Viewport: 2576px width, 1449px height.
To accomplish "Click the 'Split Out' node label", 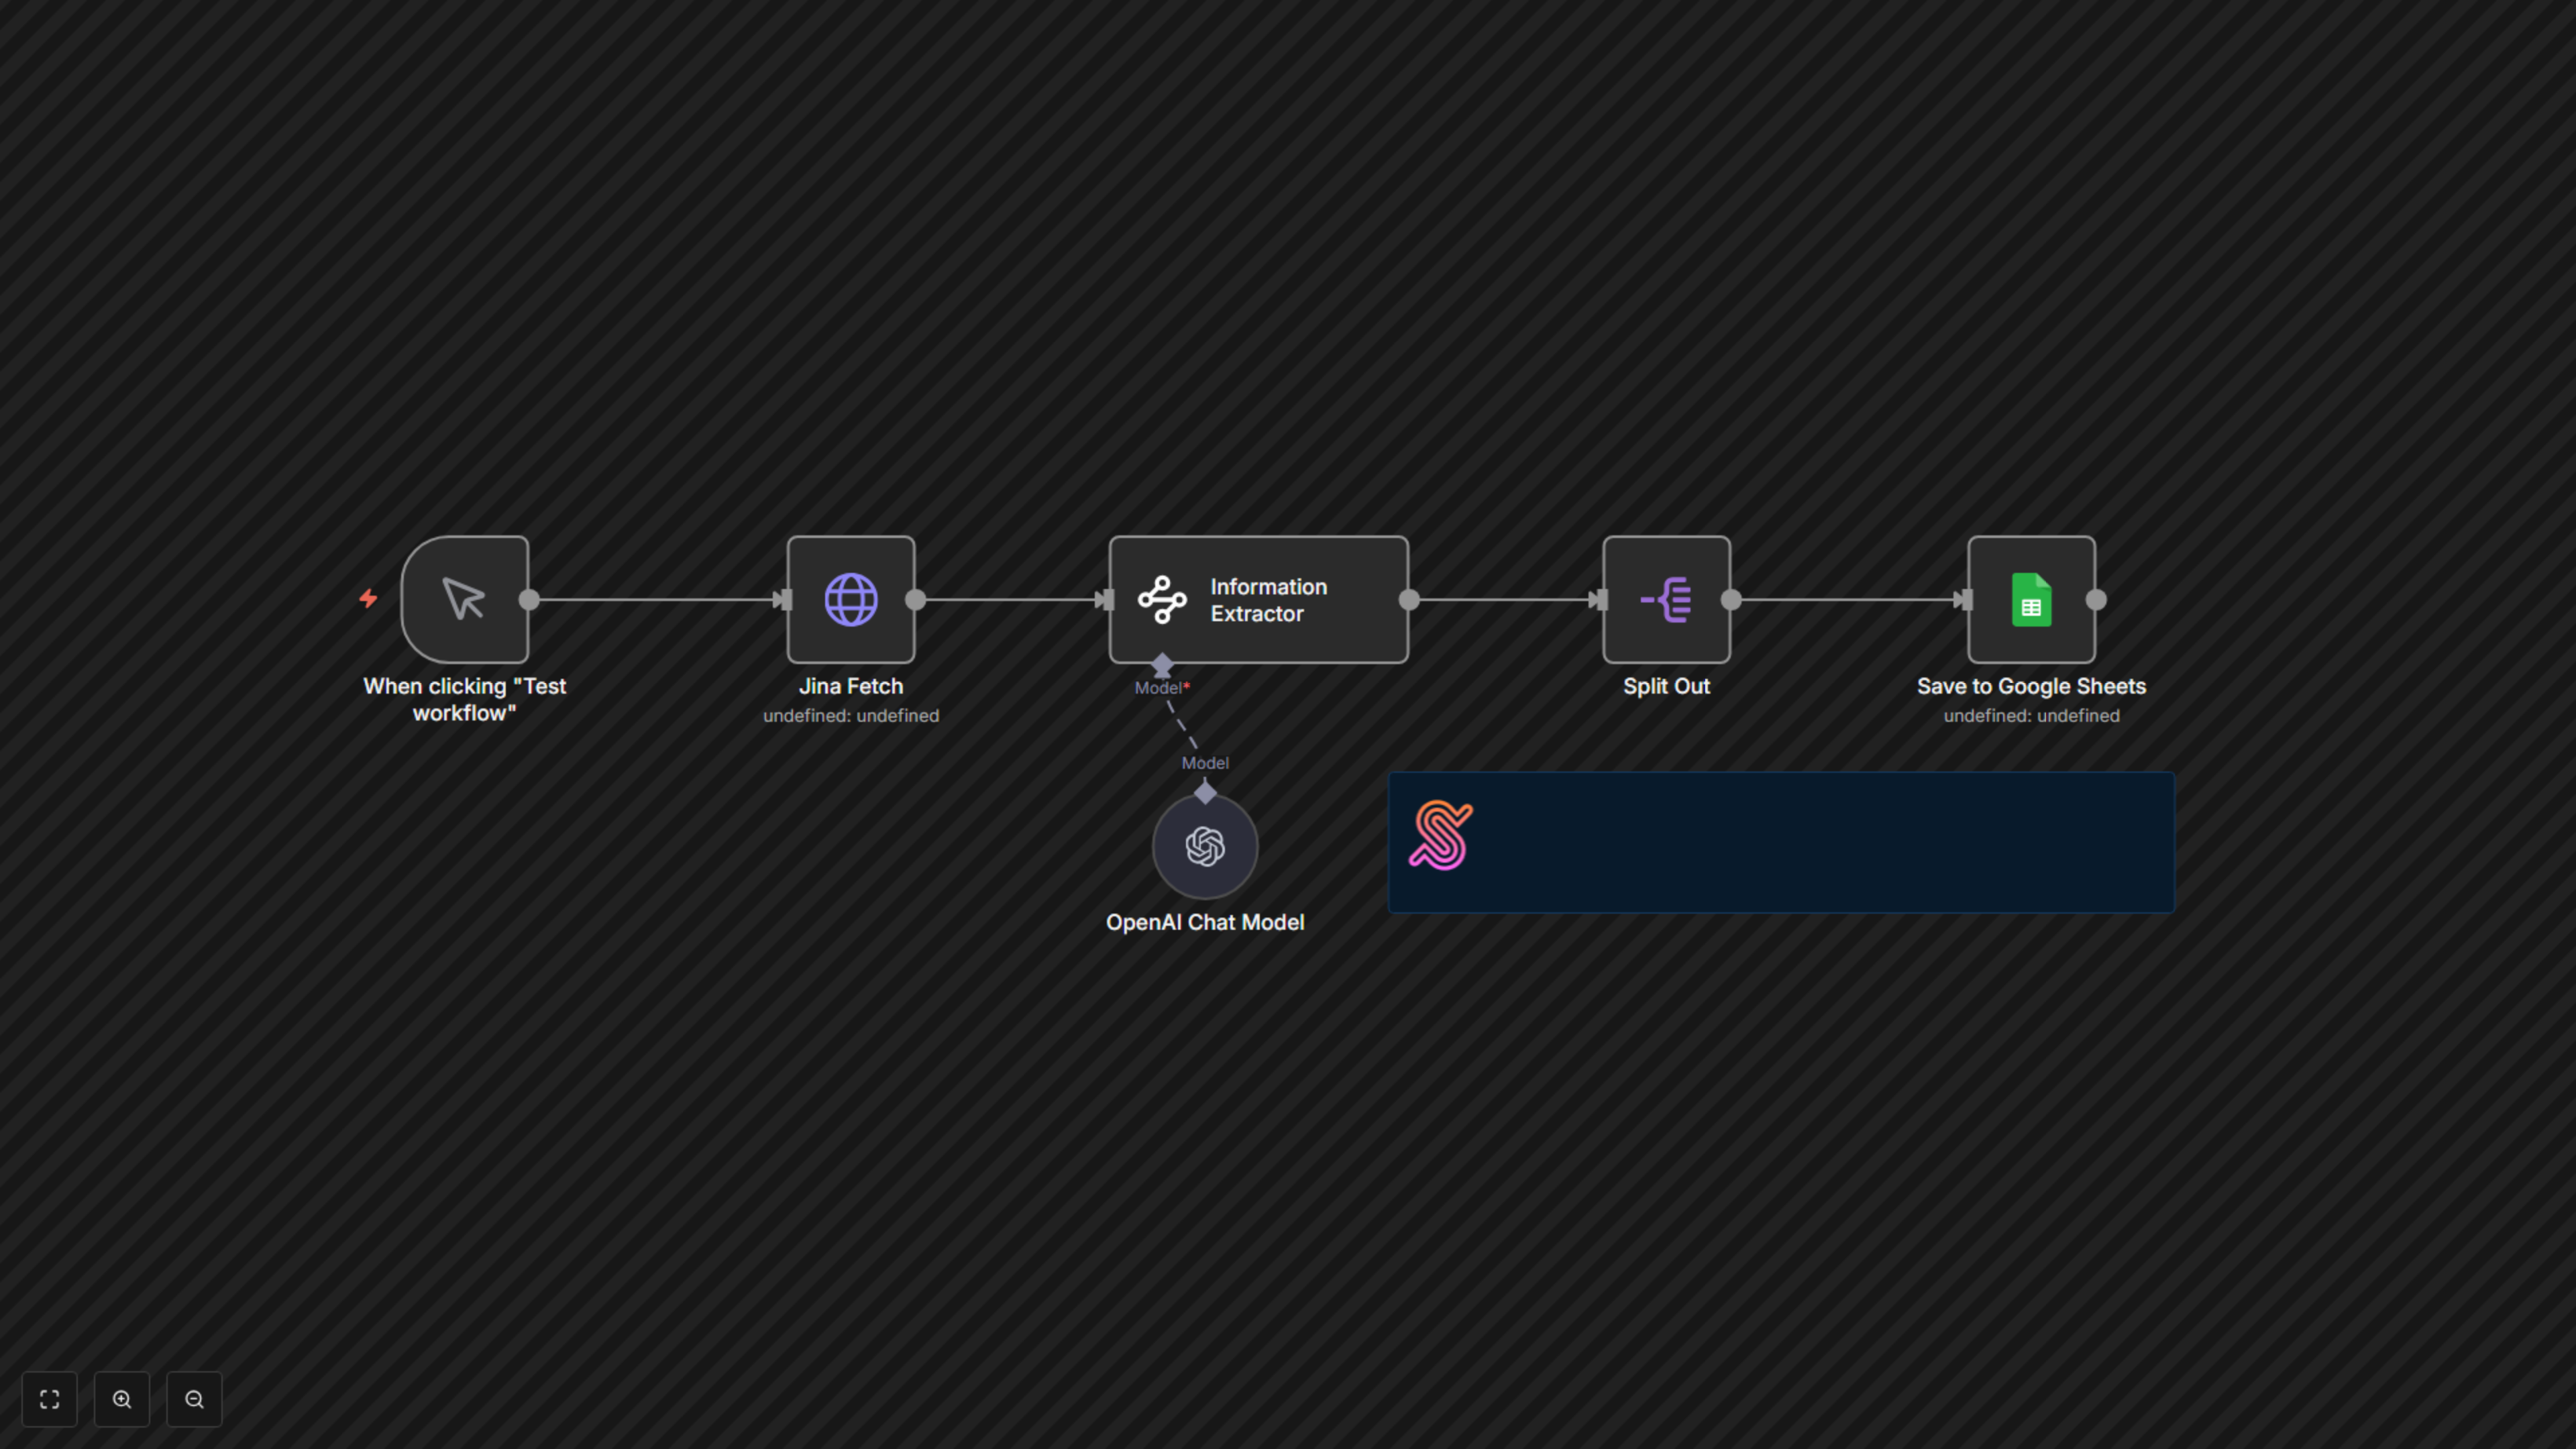I will click(x=1666, y=686).
